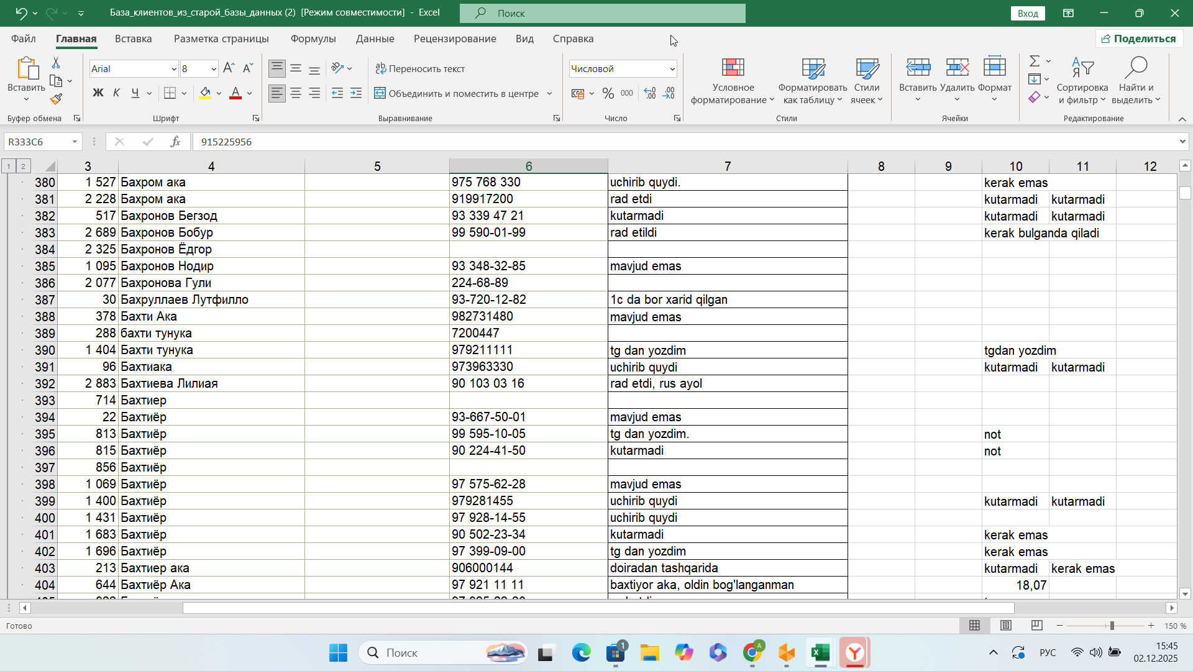This screenshot has width=1193, height=671.
Task: Click the Поделиться share button
Action: [1139, 39]
